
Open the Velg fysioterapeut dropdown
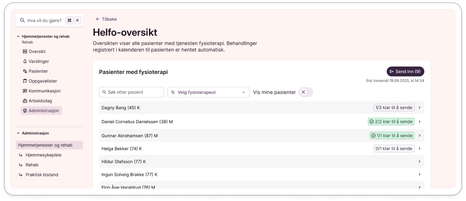pos(208,92)
